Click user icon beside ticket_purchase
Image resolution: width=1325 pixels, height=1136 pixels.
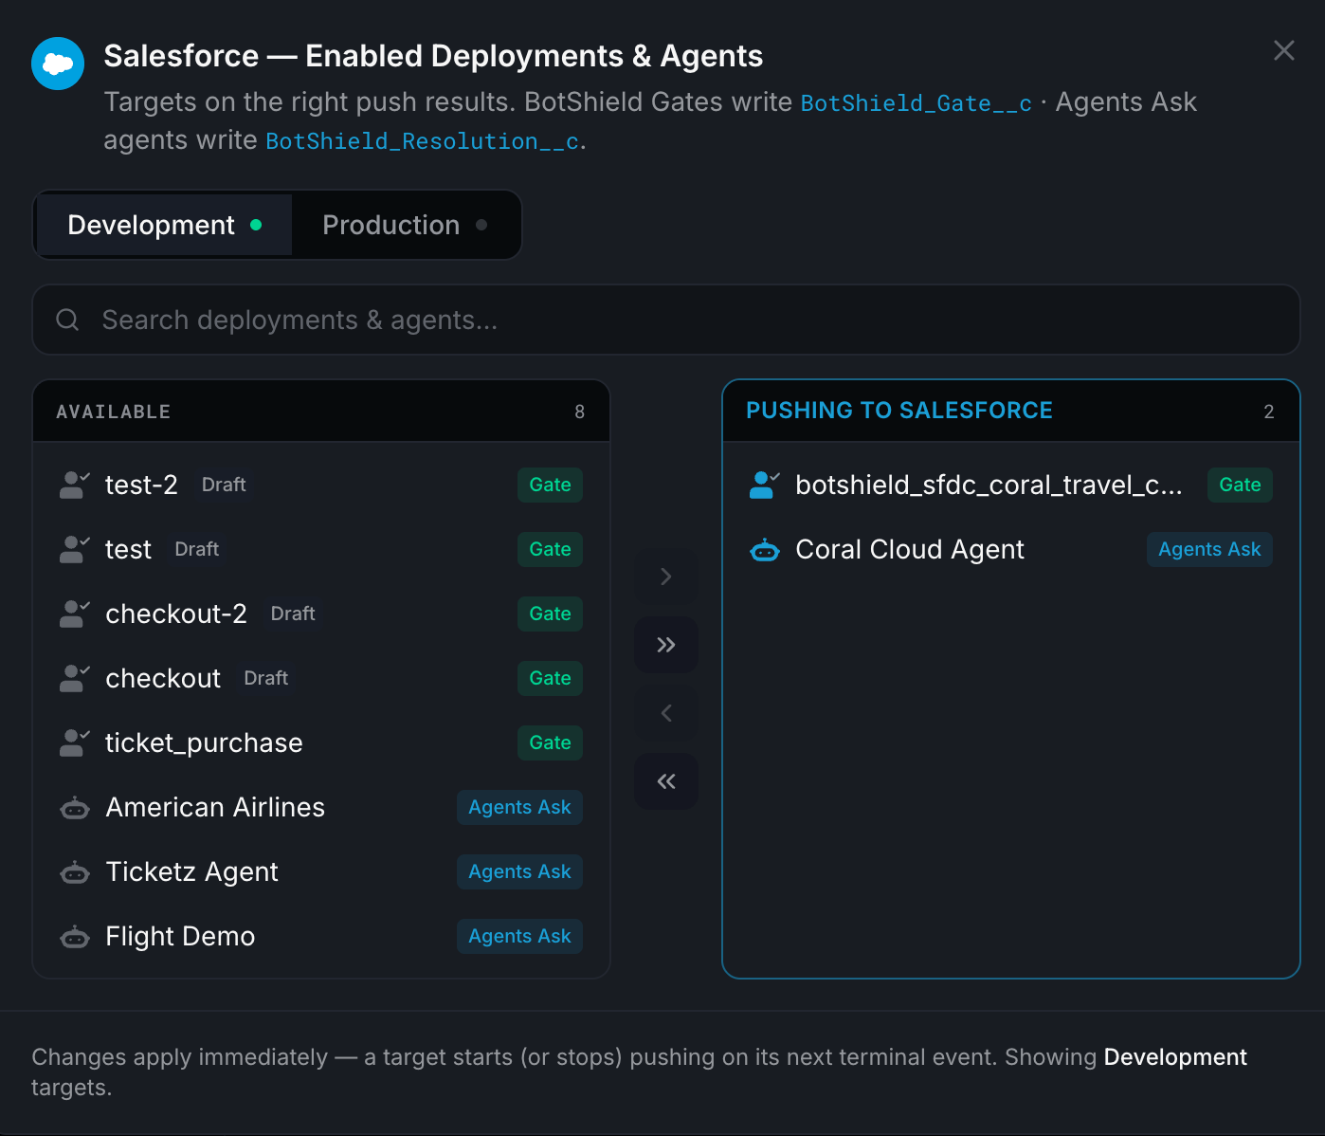point(74,742)
